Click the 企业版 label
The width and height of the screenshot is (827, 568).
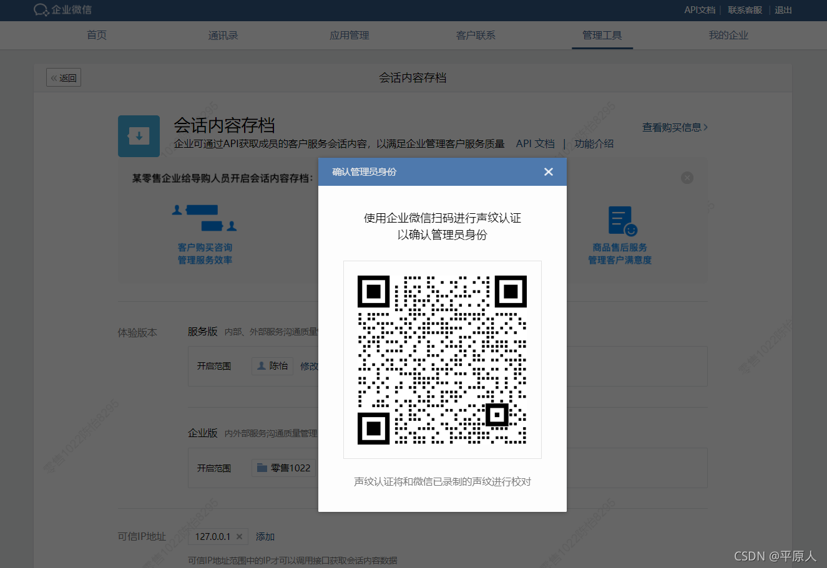coord(203,433)
